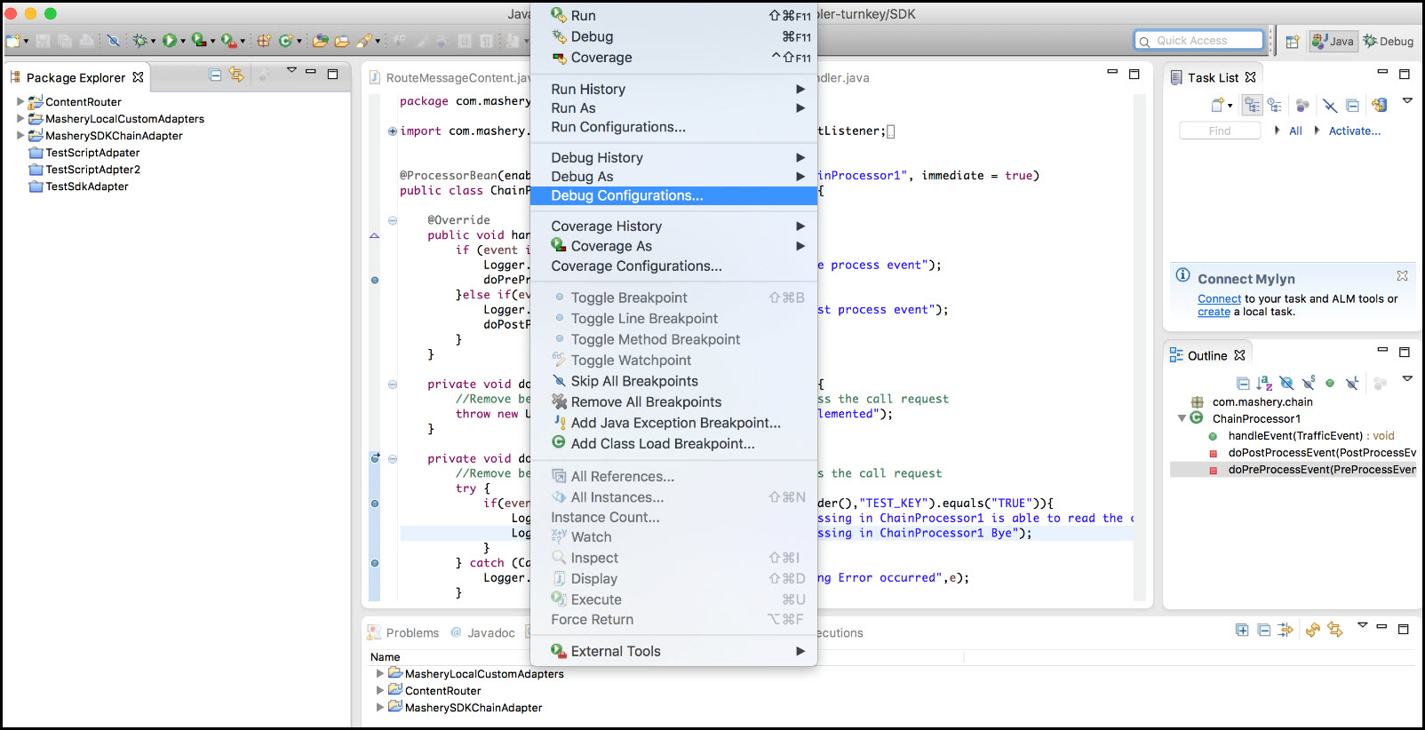The width and height of the screenshot is (1425, 730).
Task: Toggle Hide Static Members in Outline
Action: [1309, 384]
